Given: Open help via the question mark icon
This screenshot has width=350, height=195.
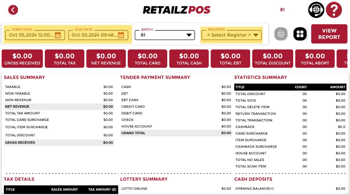Looking at the screenshot, I should coord(334,10).
